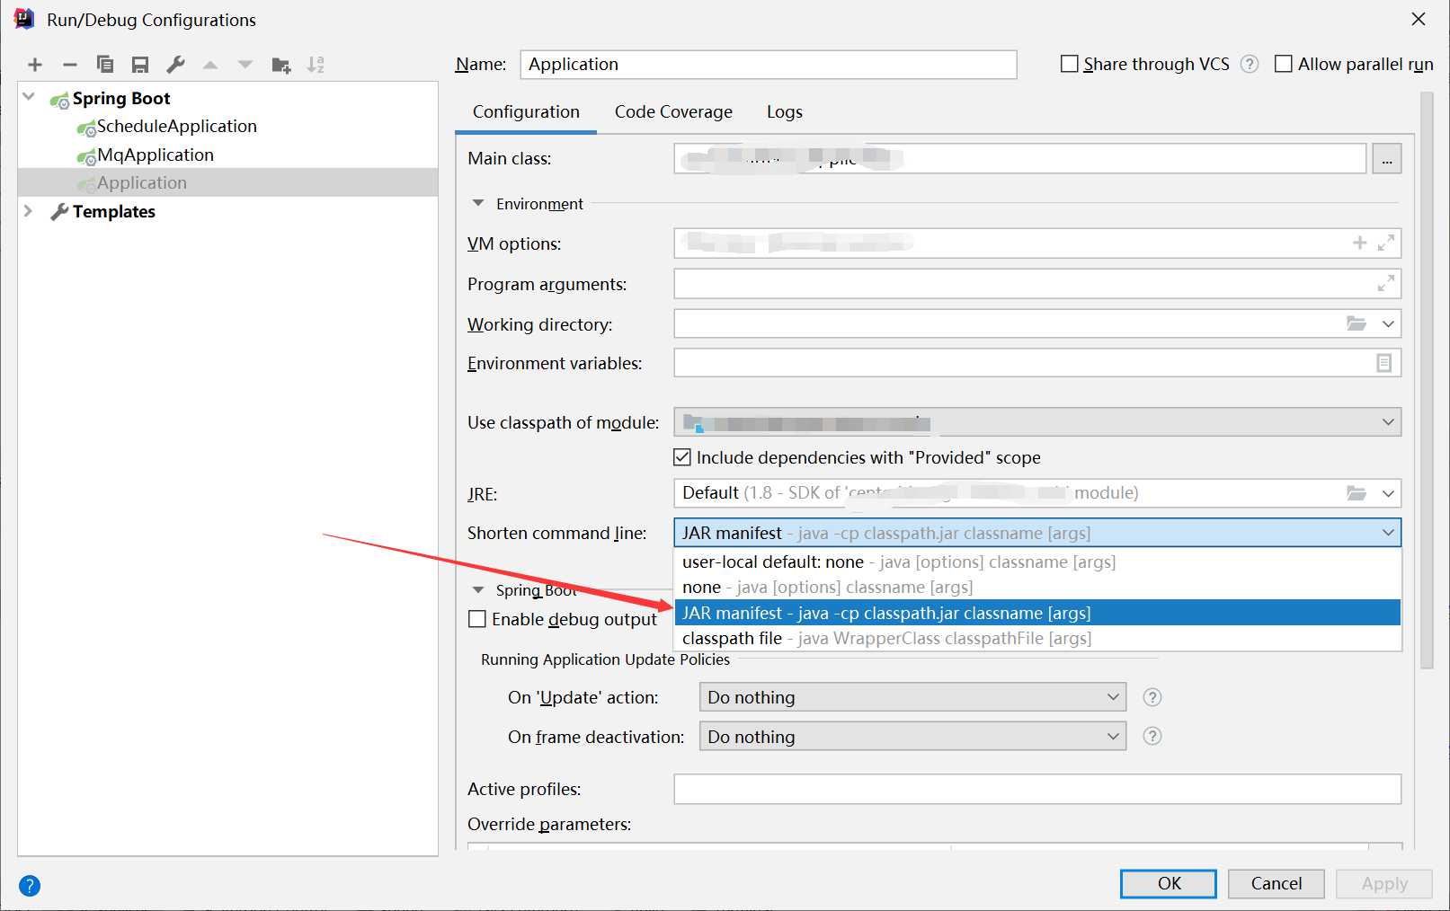
Task: Click the Main class input field
Action: click(1020, 159)
